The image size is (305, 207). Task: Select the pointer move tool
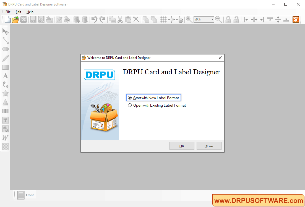click(x=6, y=32)
